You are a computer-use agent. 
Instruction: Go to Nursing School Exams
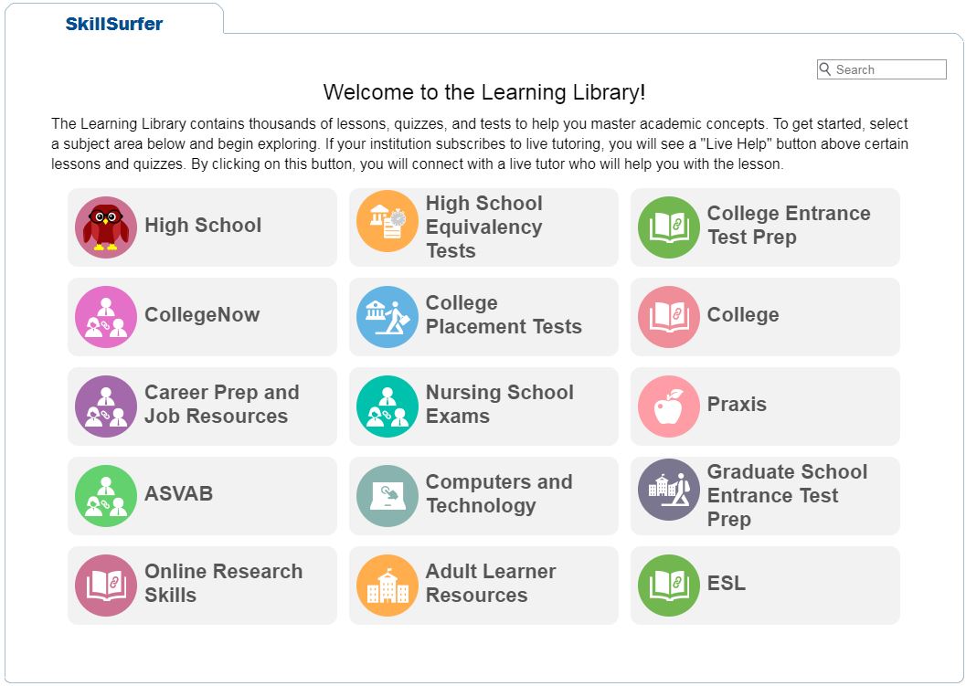[x=499, y=405]
